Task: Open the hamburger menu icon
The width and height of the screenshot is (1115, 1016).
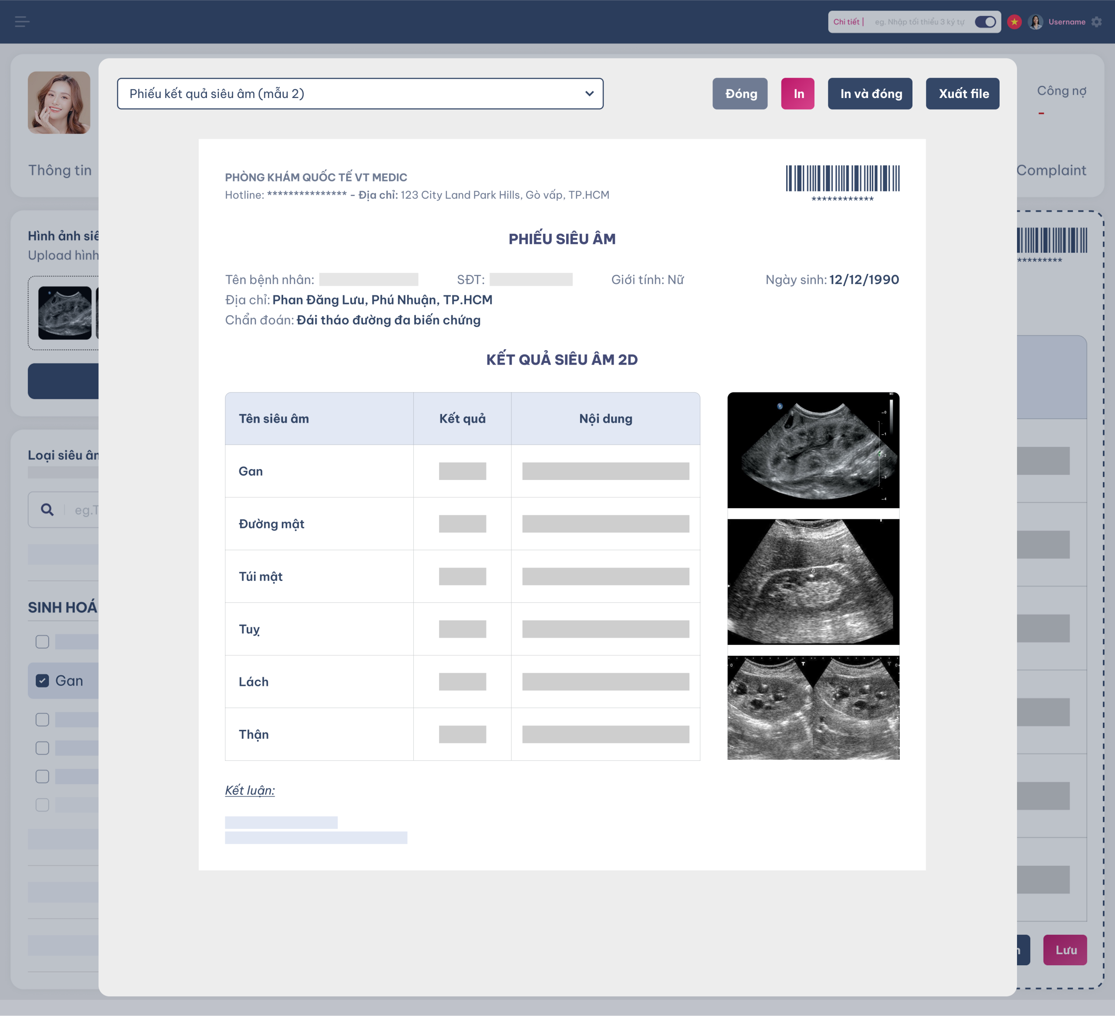Action: point(22,22)
